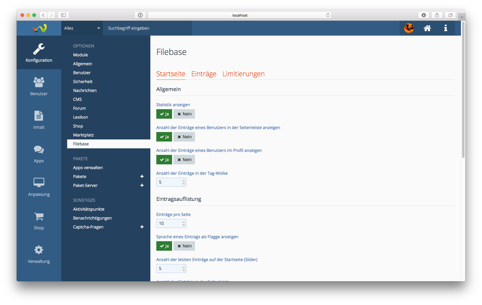Image resolution: width=482 pixels, height=305 pixels.
Task: Open the Shop cart section icon
Action: point(39,220)
